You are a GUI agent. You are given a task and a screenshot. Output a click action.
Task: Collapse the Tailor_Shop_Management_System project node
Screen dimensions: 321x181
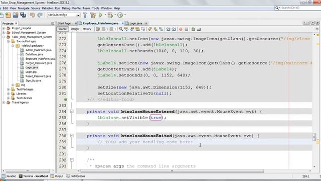click(4, 37)
